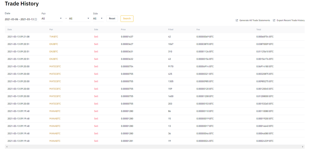Open the MATICBTC pair at price 0.00000754
This screenshot has height=149, width=309.
(x=55, y=67)
